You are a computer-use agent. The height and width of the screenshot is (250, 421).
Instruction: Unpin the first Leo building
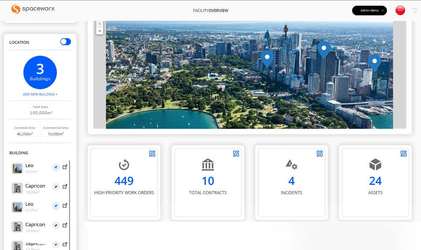click(x=56, y=167)
